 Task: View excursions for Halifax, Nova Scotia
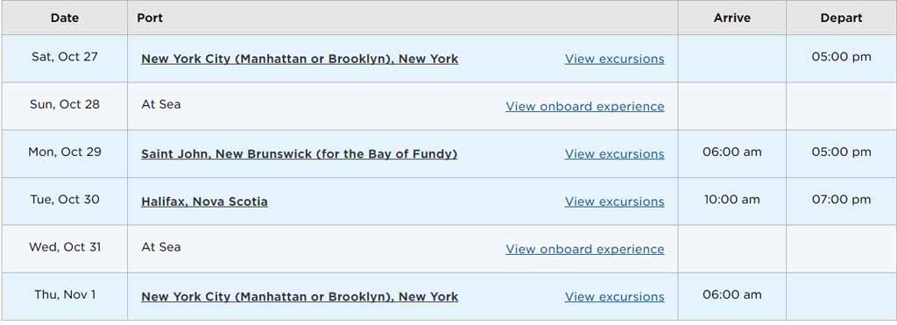point(614,201)
